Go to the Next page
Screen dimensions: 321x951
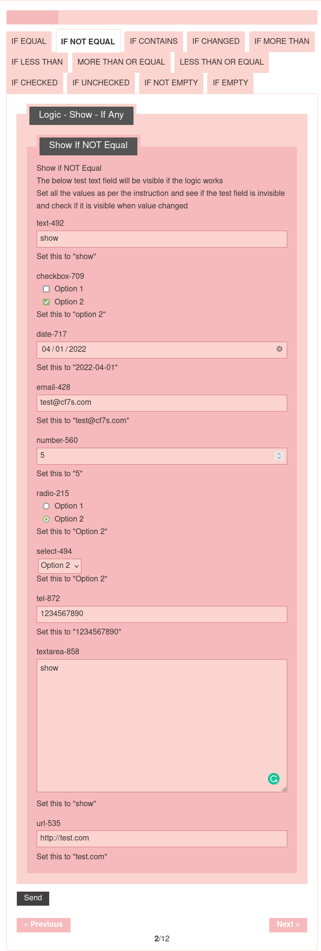(x=288, y=924)
